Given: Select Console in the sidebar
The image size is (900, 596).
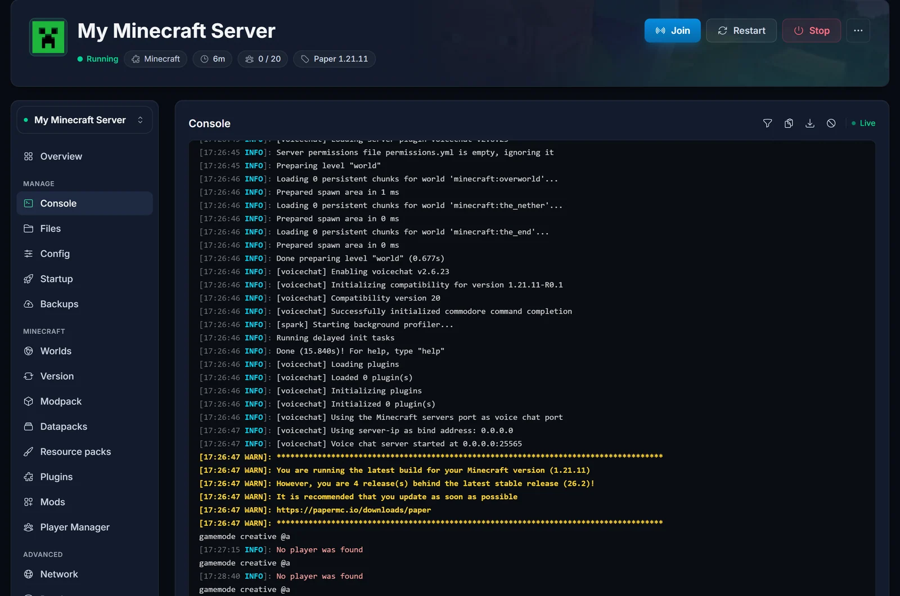Looking at the screenshot, I should [84, 203].
